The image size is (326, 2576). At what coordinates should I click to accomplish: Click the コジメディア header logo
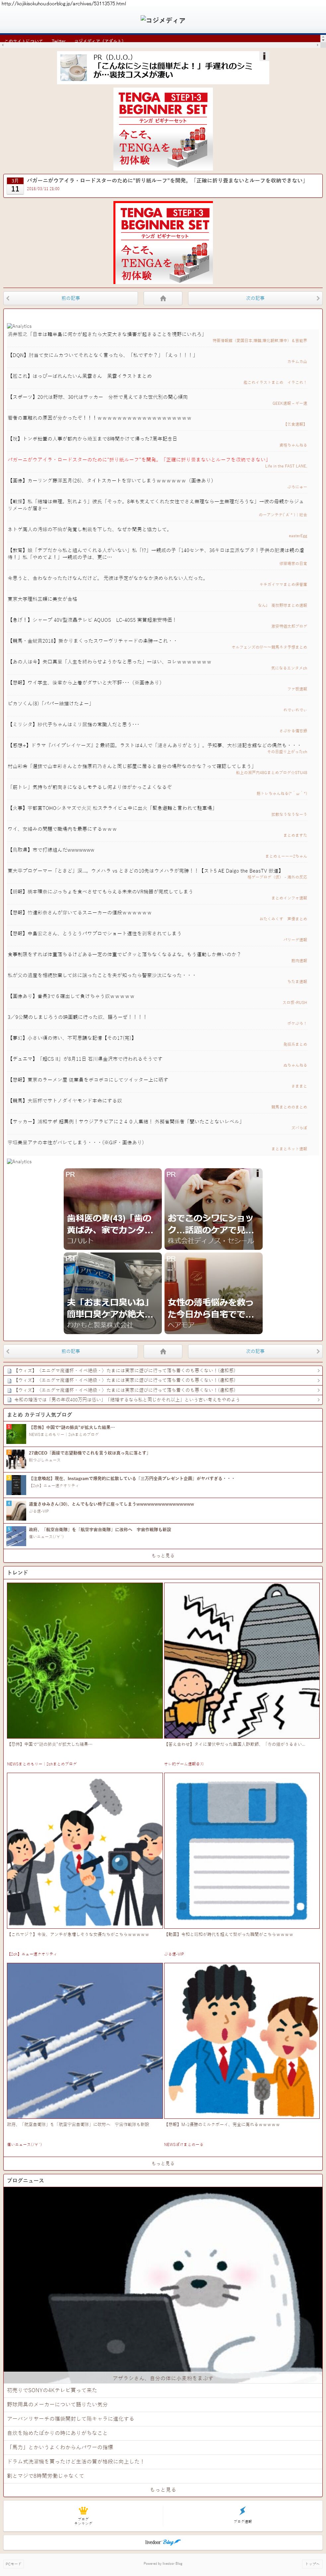coord(163,20)
